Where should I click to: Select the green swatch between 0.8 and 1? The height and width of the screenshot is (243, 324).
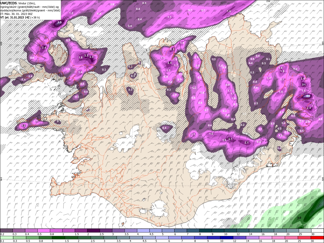(x=46, y=237)
